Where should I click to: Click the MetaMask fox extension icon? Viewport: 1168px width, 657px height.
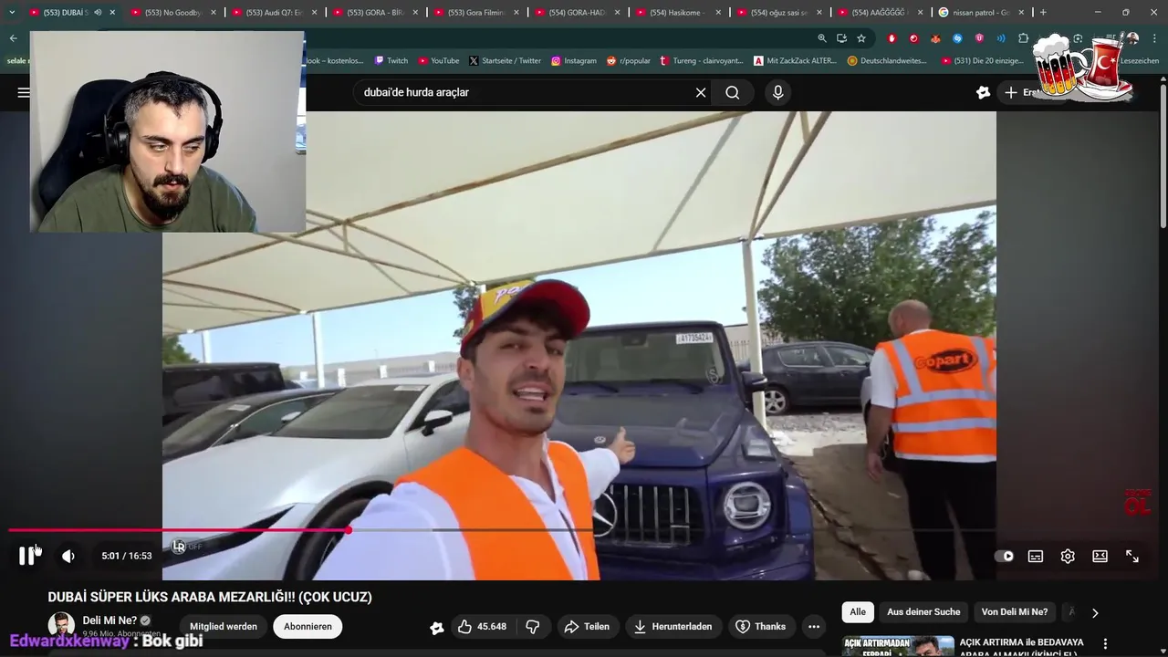(935, 38)
